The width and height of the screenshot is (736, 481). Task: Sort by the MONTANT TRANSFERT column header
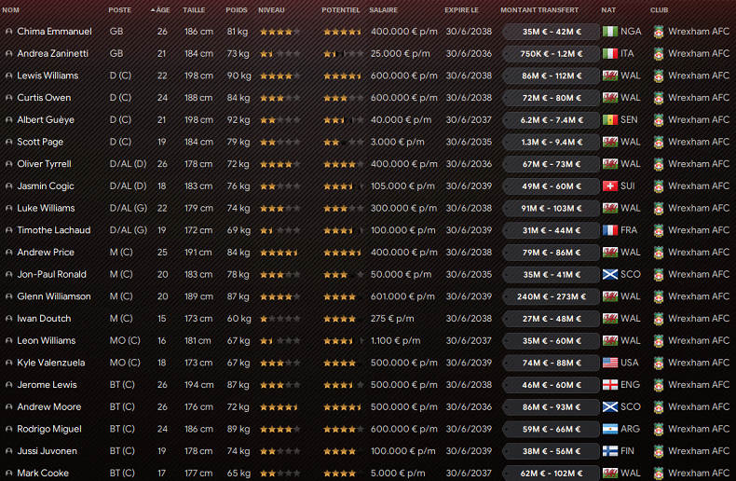(x=539, y=9)
